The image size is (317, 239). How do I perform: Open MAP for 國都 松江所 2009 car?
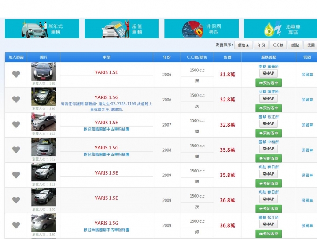(x=269, y=224)
